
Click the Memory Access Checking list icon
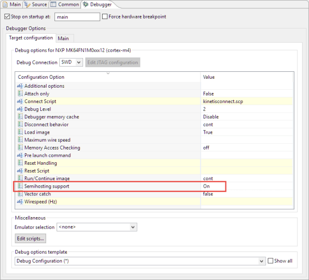20,147
